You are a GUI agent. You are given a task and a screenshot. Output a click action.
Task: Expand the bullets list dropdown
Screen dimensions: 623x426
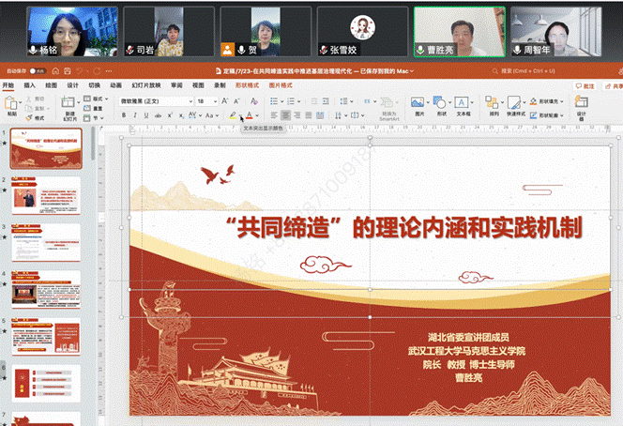pyautogui.click(x=281, y=101)
